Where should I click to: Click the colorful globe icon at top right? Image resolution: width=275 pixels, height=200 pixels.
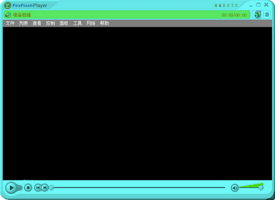click(258, 15)
